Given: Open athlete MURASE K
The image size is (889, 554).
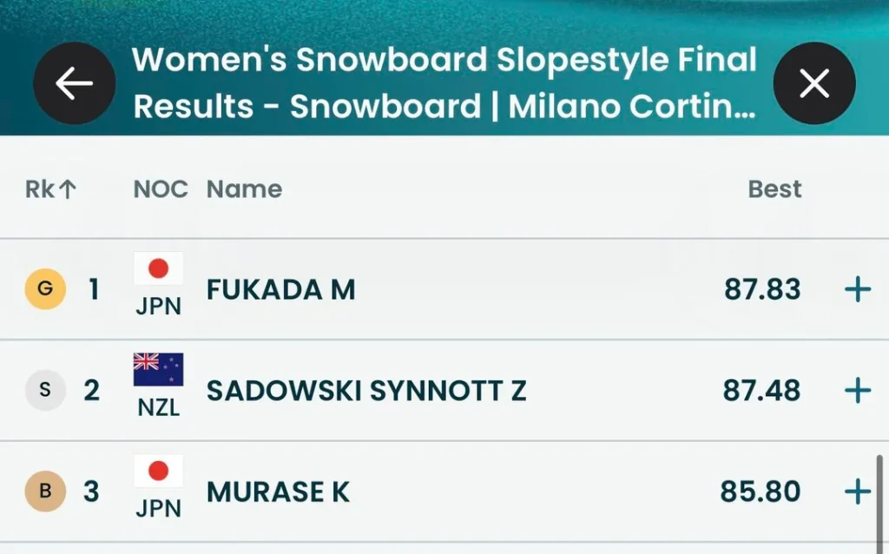Looking at the screenshot, I should [x=278, y=491].
